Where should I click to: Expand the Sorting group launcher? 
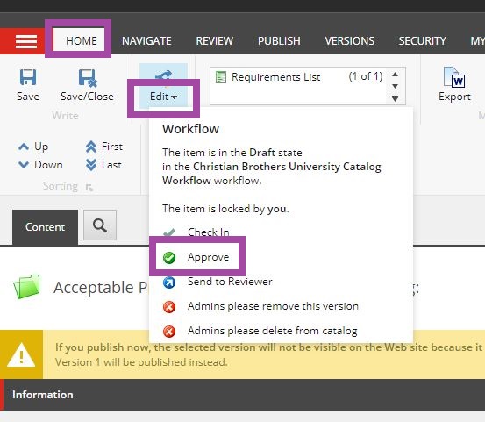(89, 187)
